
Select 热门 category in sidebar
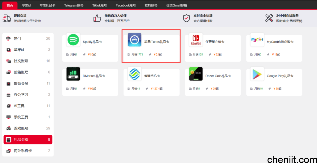(x=18, y=38)
